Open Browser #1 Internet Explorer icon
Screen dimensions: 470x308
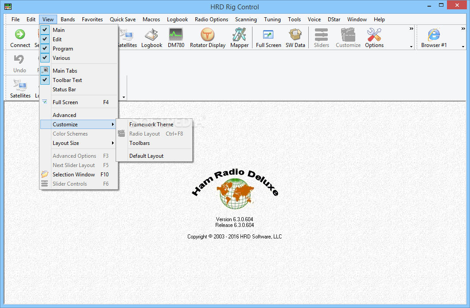pos(434,35)
